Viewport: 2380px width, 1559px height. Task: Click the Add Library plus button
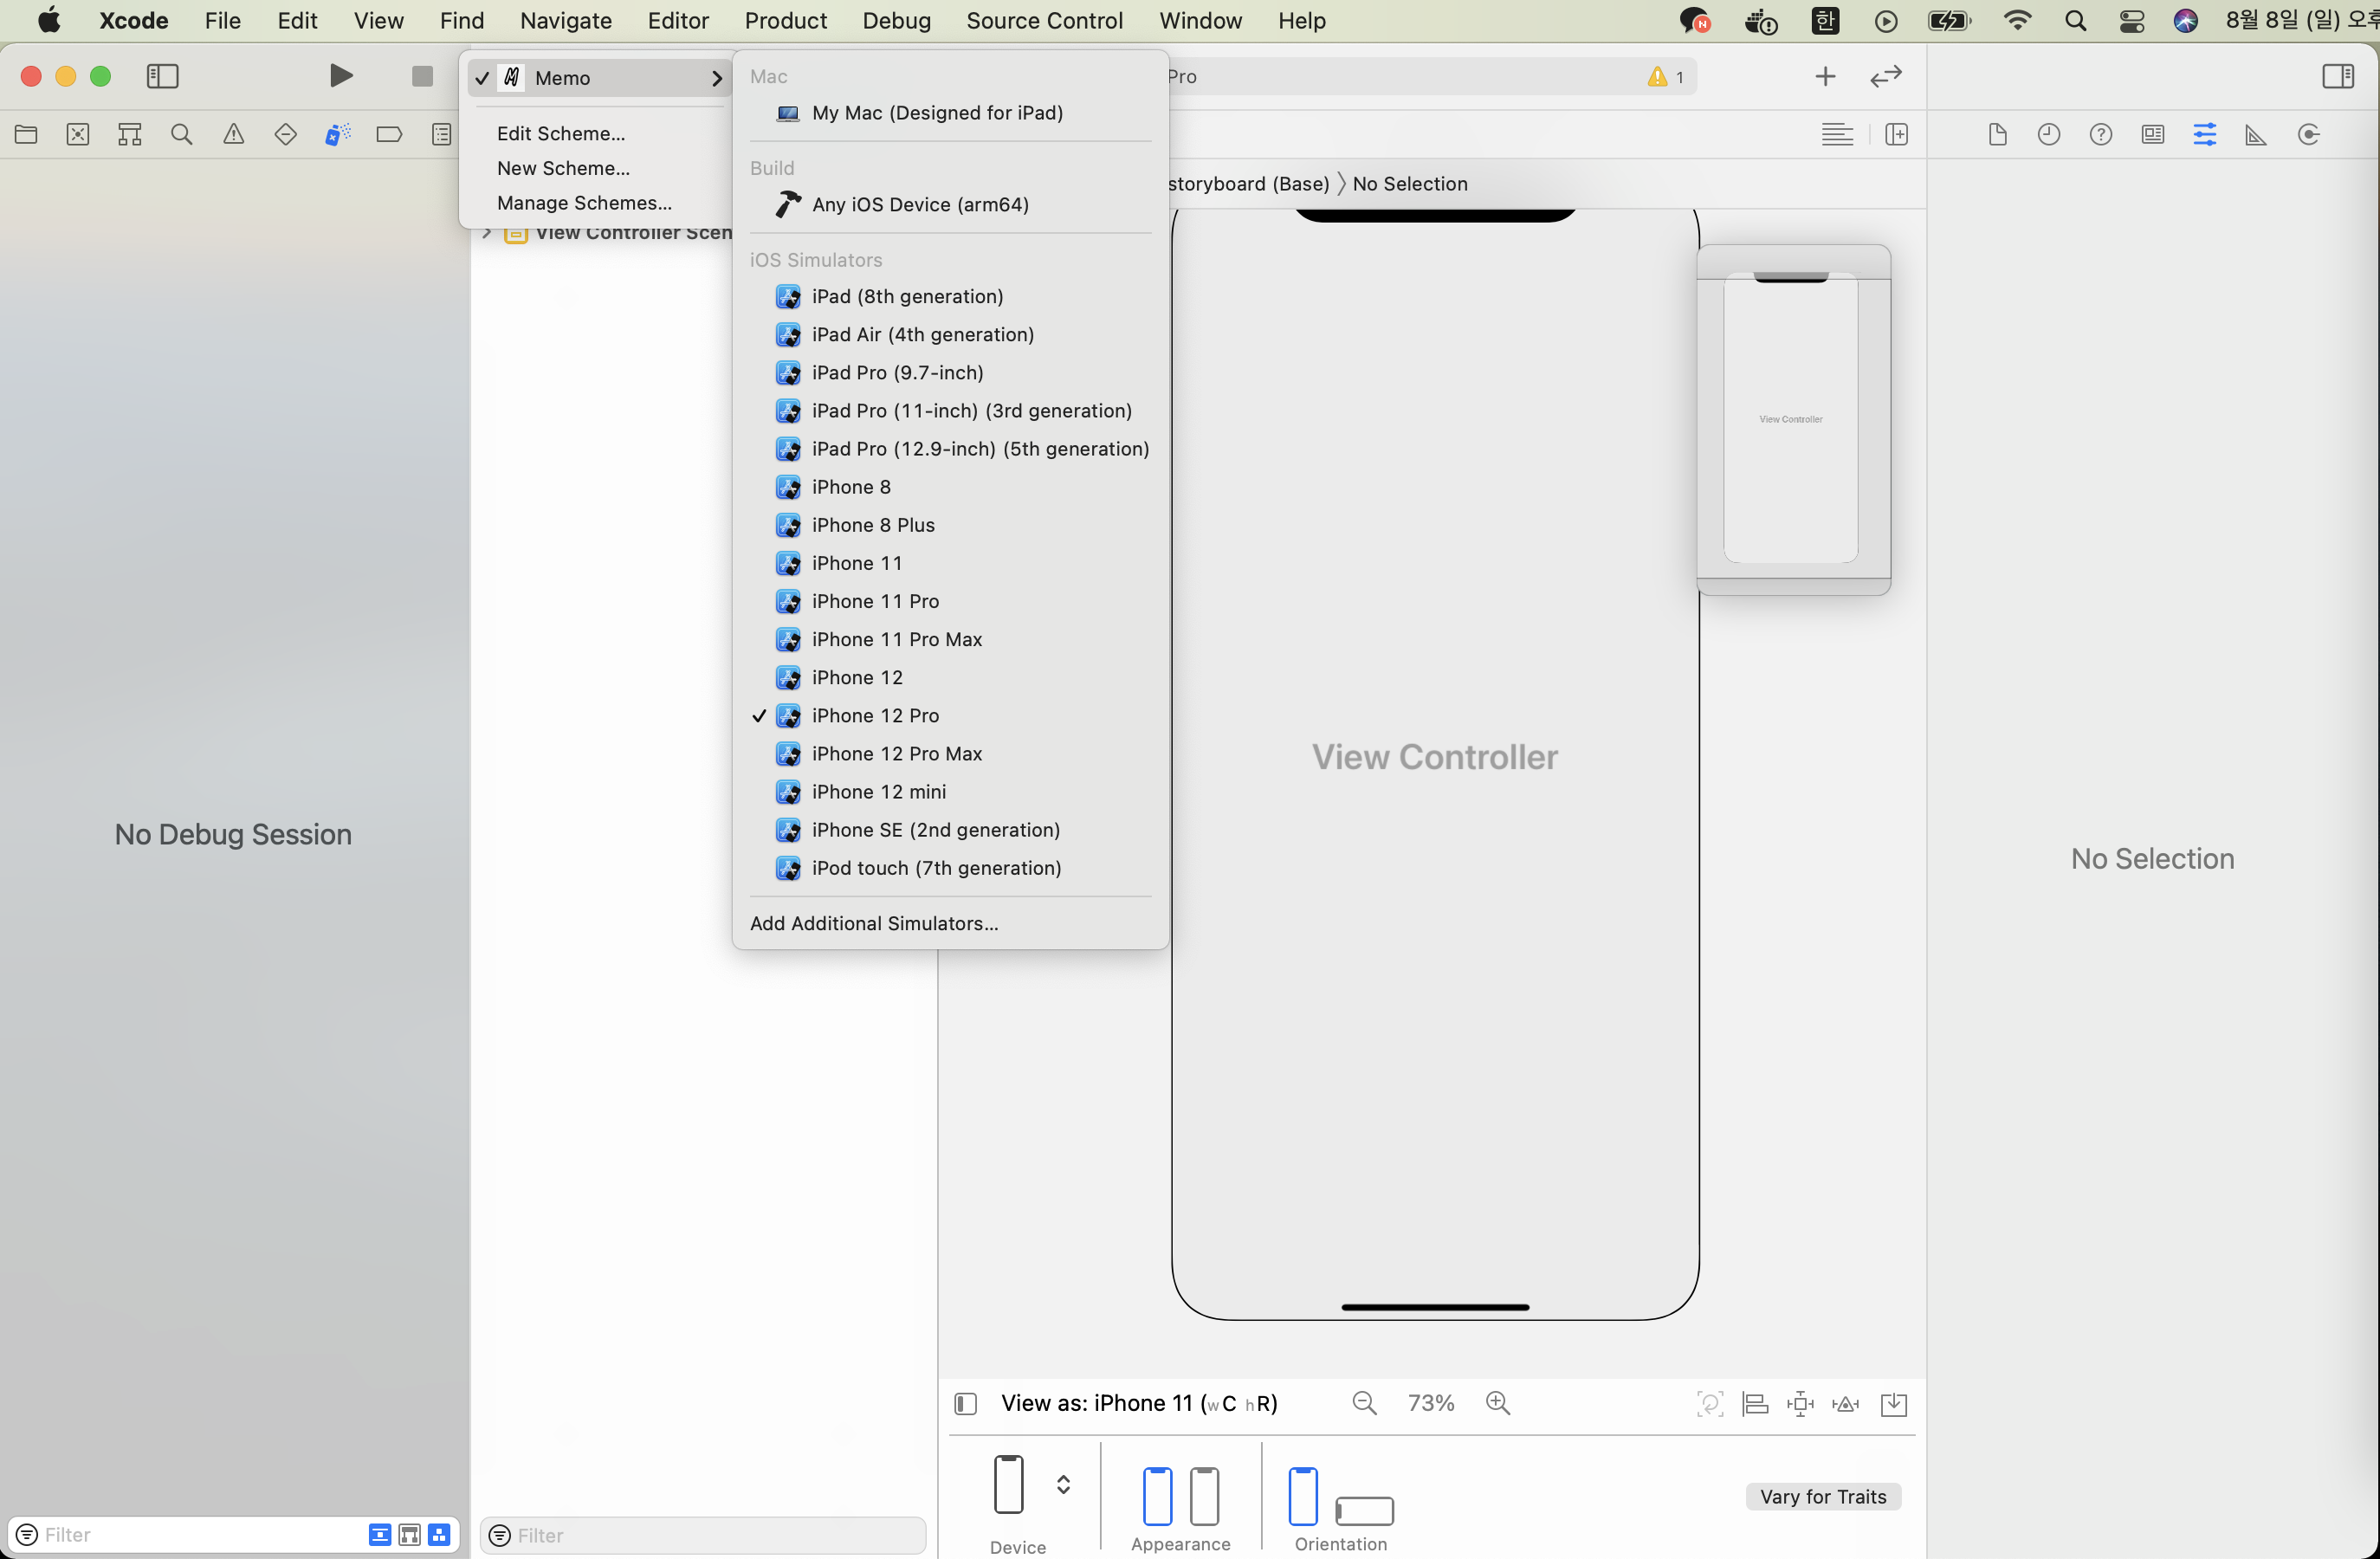(1825, 76)
